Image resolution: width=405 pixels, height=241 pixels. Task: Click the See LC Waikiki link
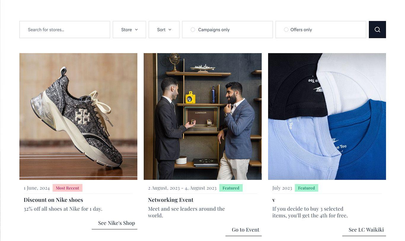[x=366, y=230]
